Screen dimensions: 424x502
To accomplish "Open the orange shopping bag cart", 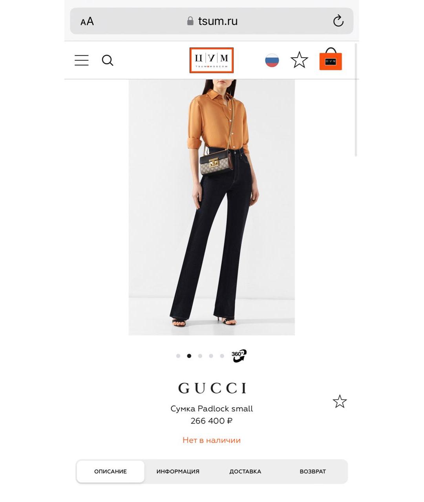I will [x=331, y=59].
